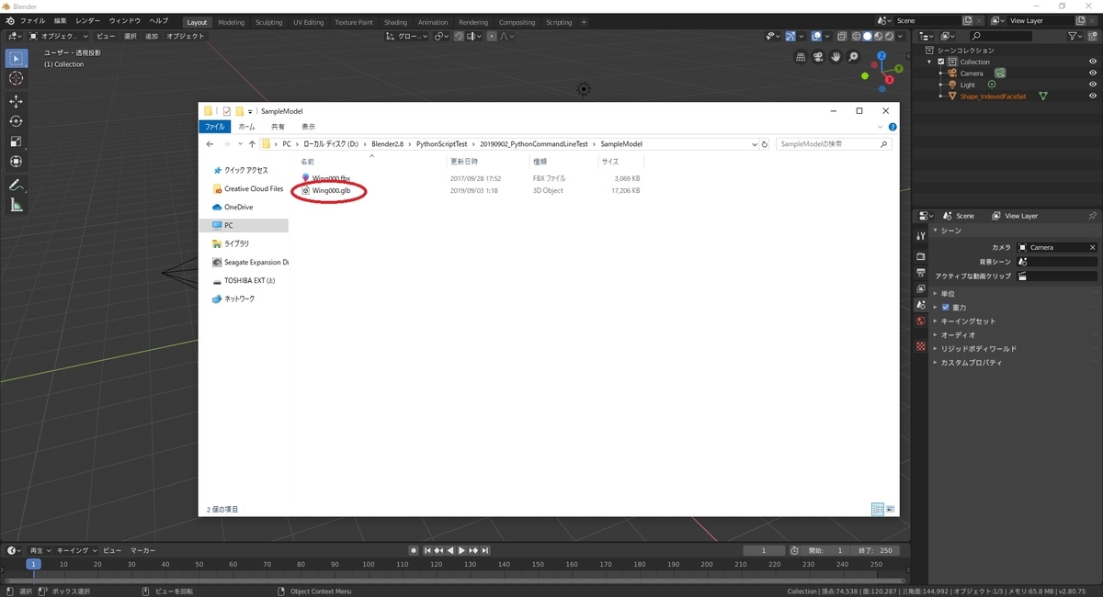Switch to the Modeling workspace tab

[x=231, y=22]
